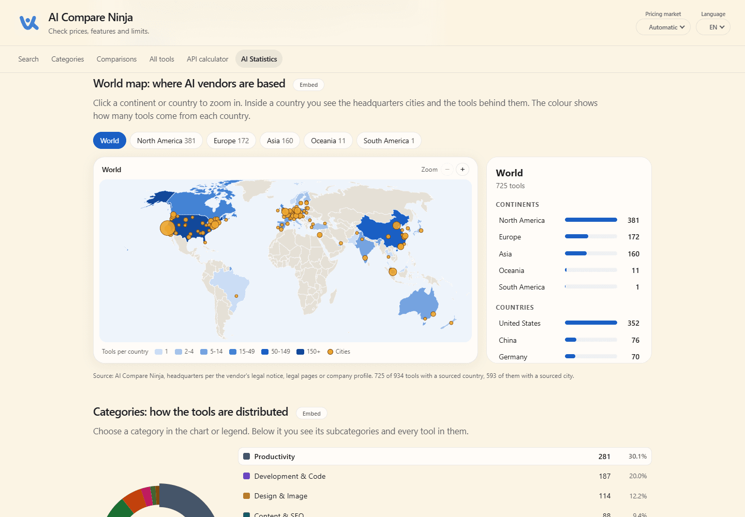The image size is (745, 517).
Task: Filter map to Oceania 11
Action: tap(328, 141)
